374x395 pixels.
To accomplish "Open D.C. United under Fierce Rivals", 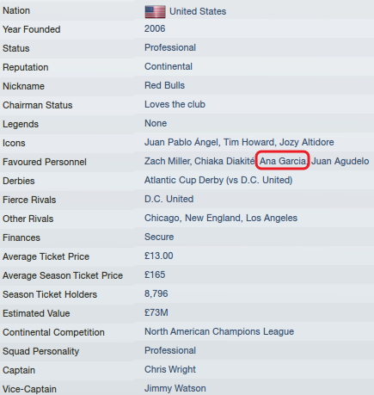I will (x=169, y=199).
